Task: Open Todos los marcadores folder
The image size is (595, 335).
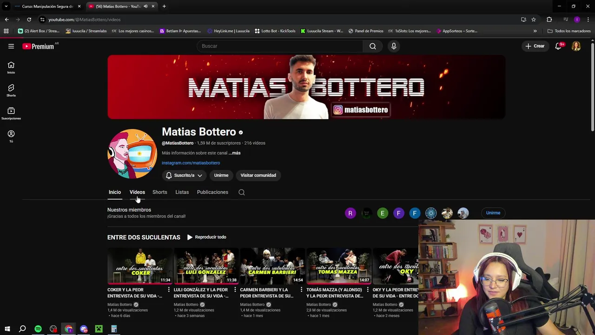Action: [x=569, y=31]
